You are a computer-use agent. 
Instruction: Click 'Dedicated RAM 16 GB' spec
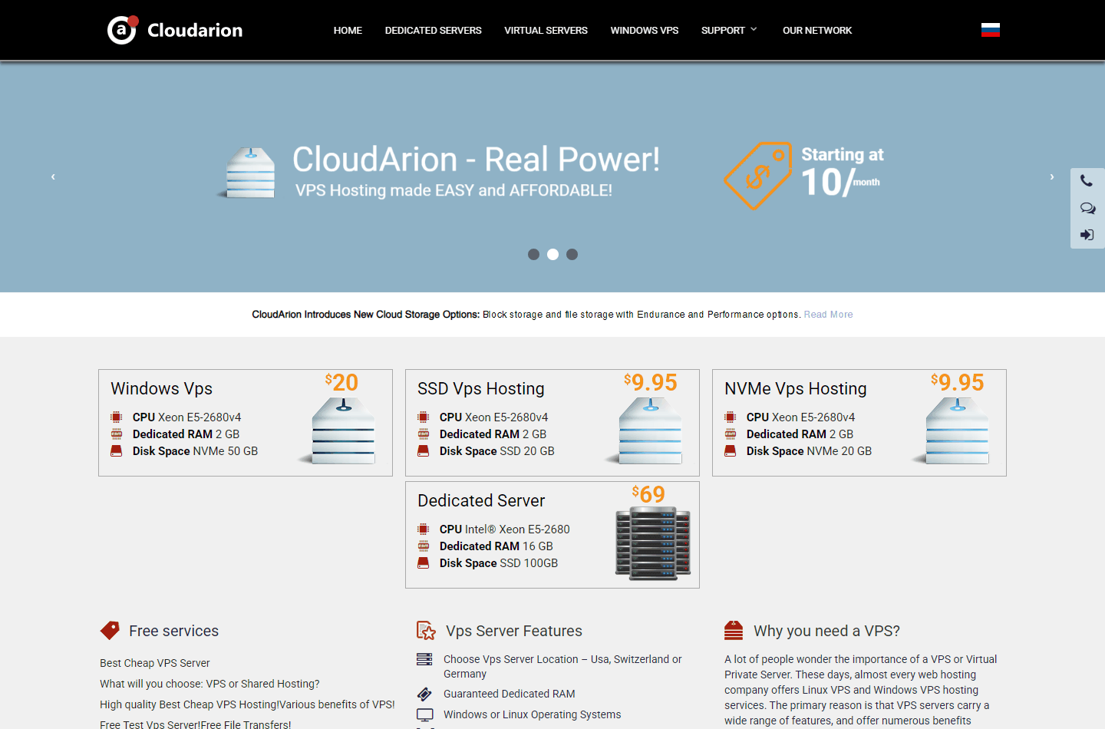[x=496, y=546]
